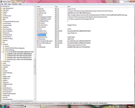Click the binary icon beside LastScanTime
The width and height of the screenshot is (135, 108).
[x=38, y=31]
